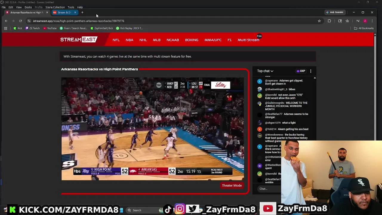
Task: Open Multi Stream feature
Action: (x=249, y=40)
